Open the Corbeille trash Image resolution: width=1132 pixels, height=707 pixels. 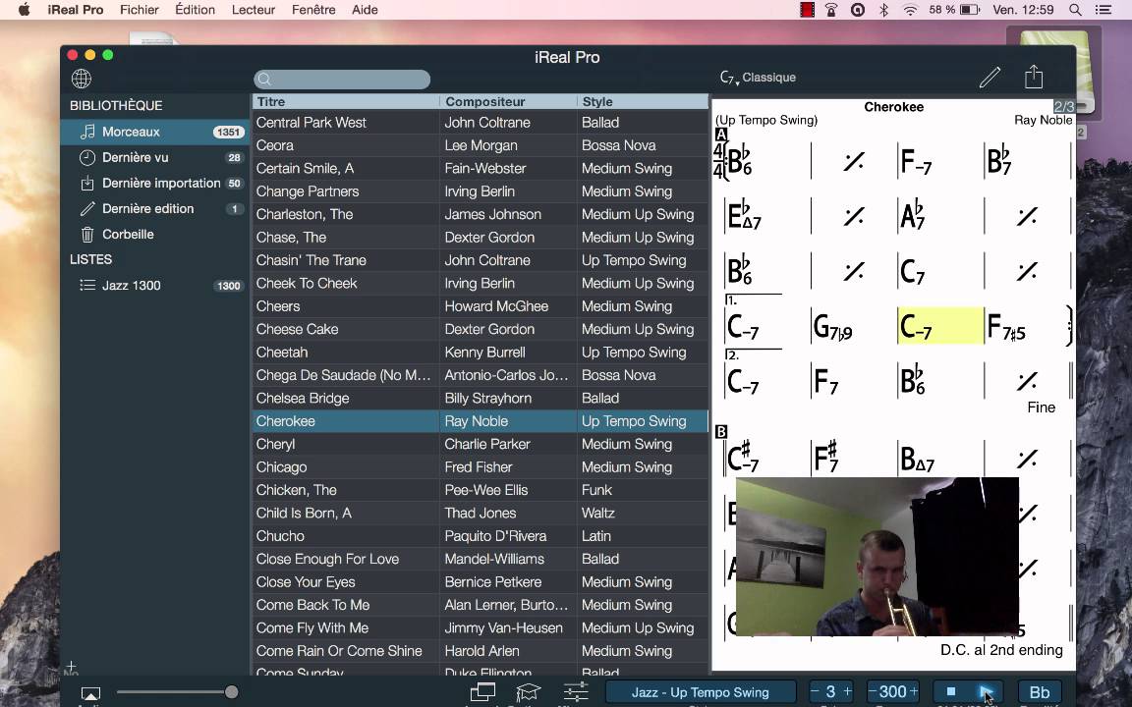pyautogui.click(x=155, y=235)
